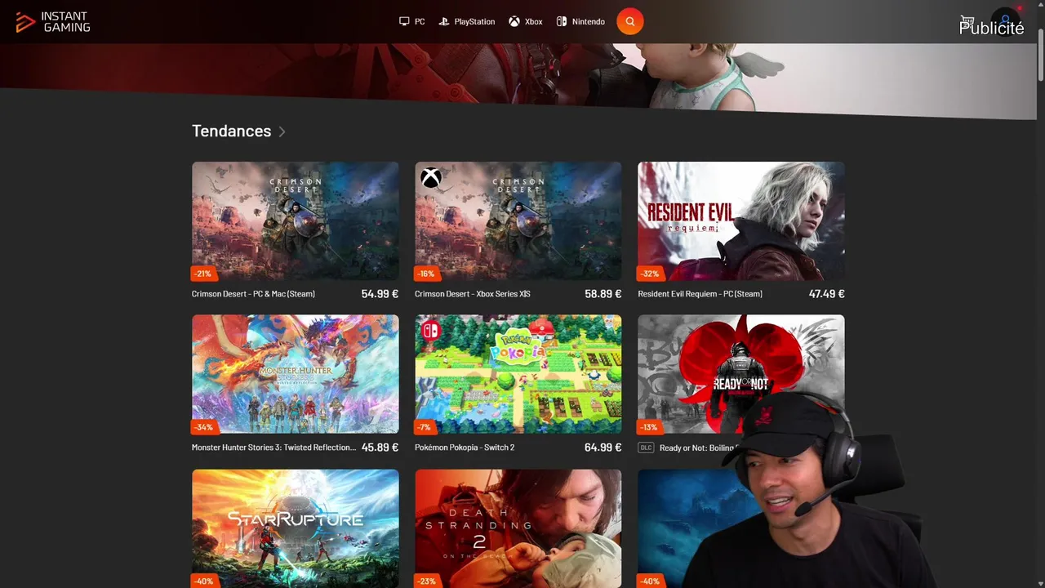Click the -32% discount badge

650,274
